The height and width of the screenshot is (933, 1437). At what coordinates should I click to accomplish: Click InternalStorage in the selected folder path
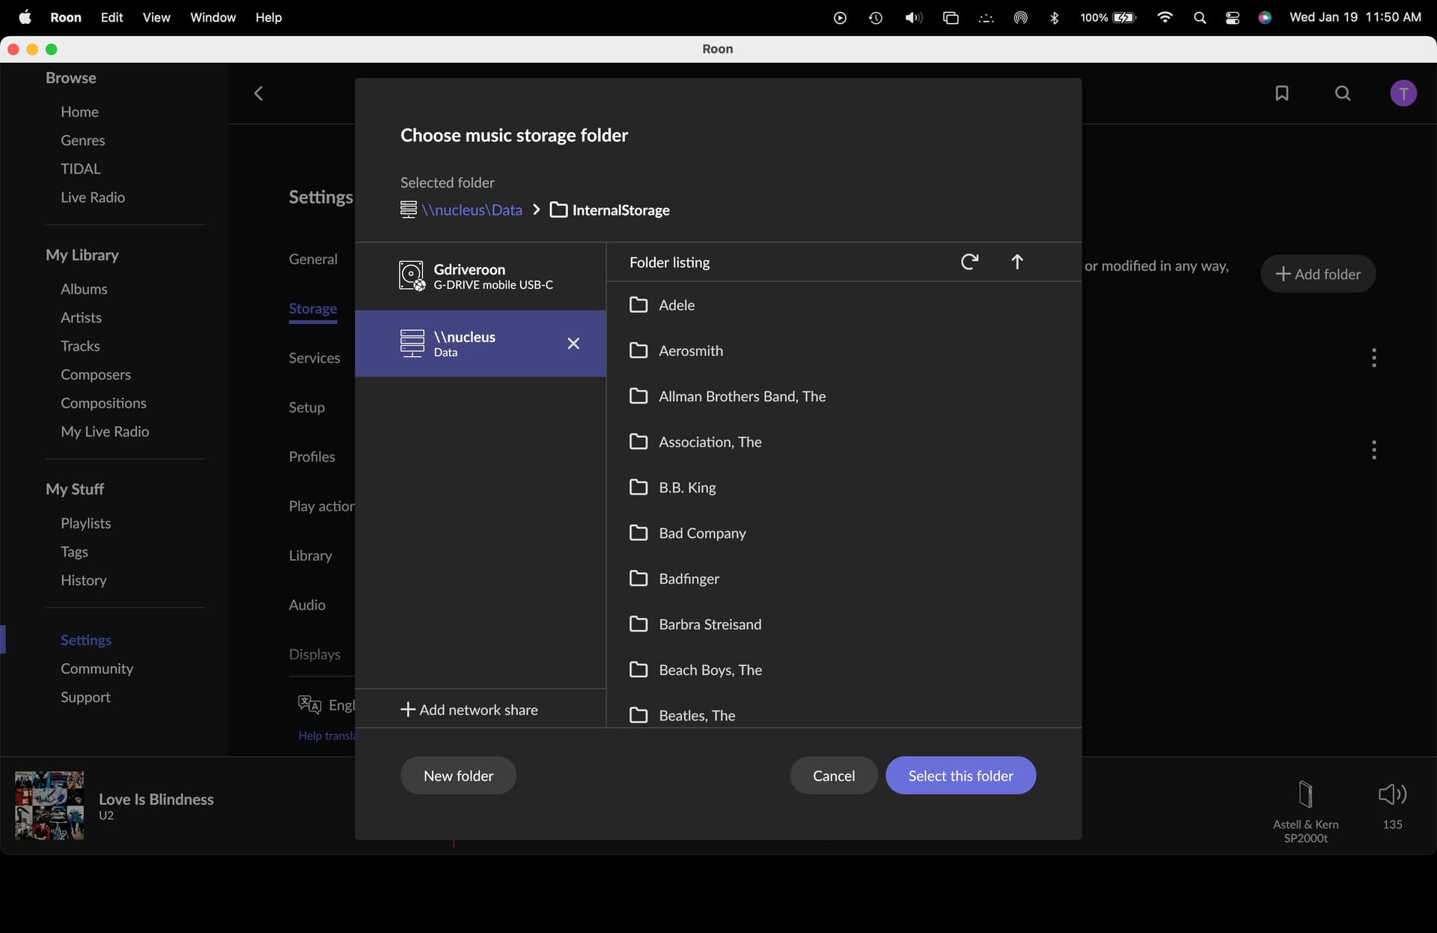(620, 210)
